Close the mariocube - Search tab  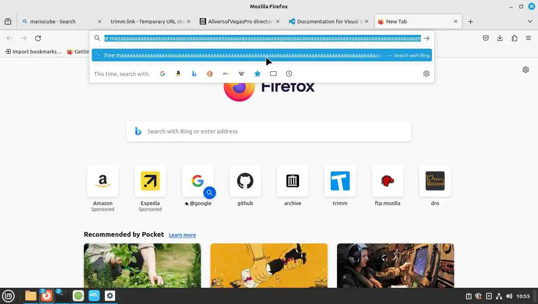(x=100, y=21)
